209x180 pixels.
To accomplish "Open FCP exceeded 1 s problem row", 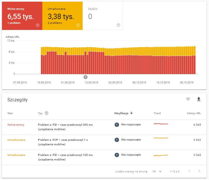I will (64, 142).
